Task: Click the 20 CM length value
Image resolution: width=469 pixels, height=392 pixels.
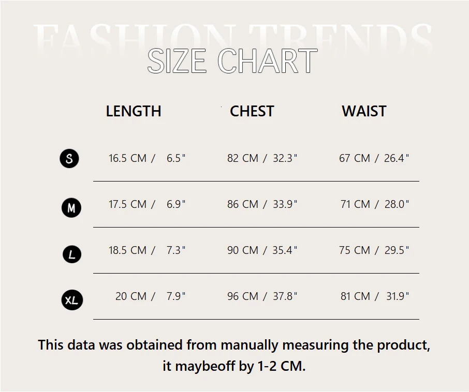Action: point(131,296)
